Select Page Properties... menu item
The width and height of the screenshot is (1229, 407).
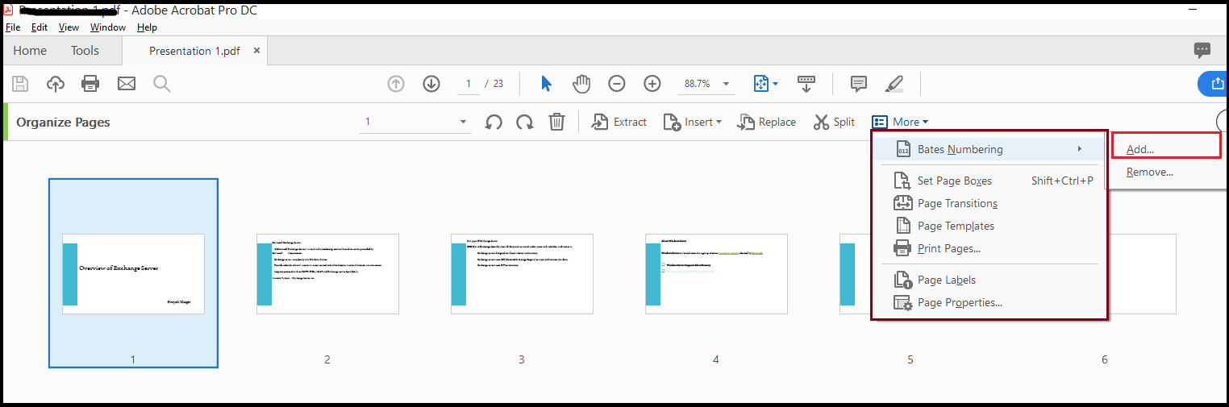click(990, 302)
